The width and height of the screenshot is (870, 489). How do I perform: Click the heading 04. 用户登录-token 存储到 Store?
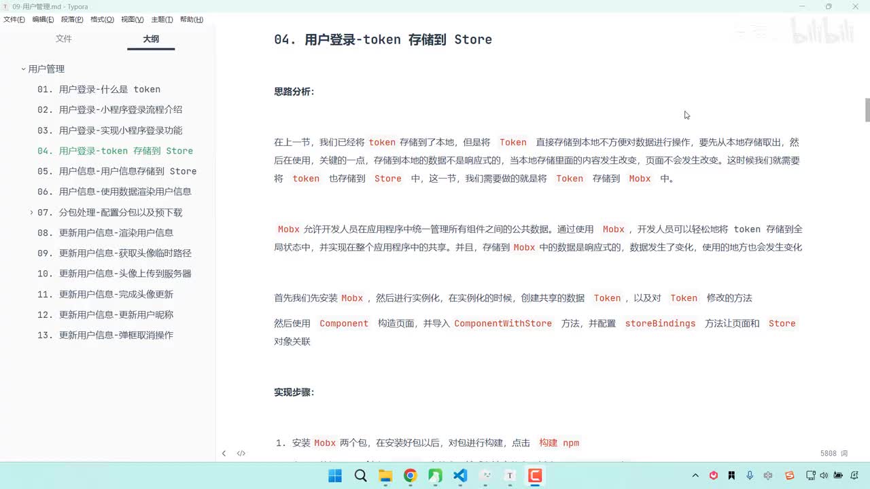coord(383,39)
